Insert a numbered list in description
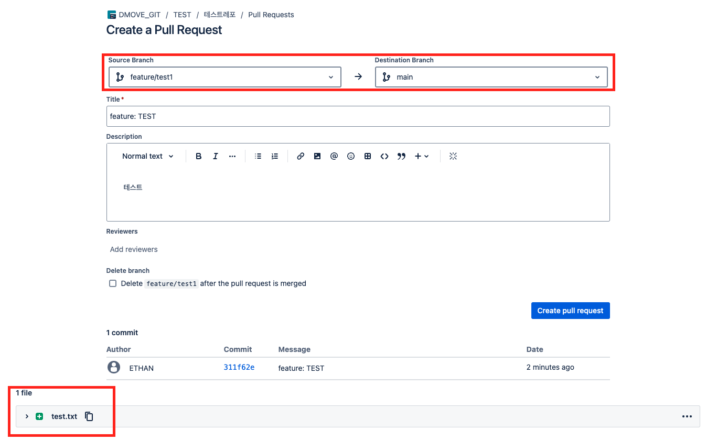The height and width of the screenshot is (441, 717). pos(274,156)
